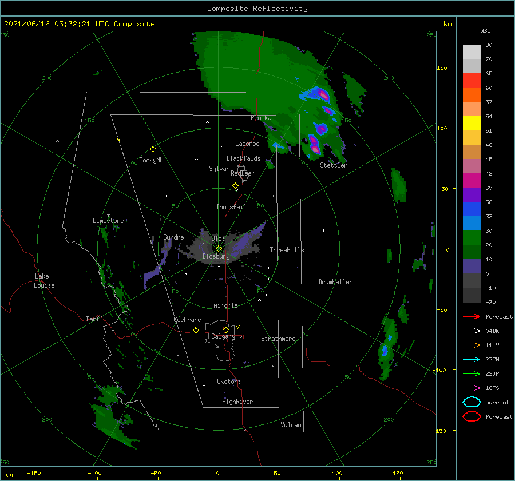Click the yellow diamond marker below RedDeer

click(236, 186)
